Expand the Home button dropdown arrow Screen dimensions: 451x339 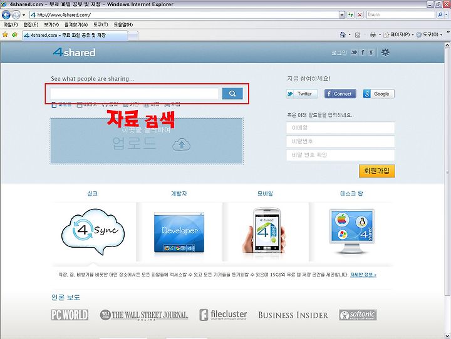(350, 35)
